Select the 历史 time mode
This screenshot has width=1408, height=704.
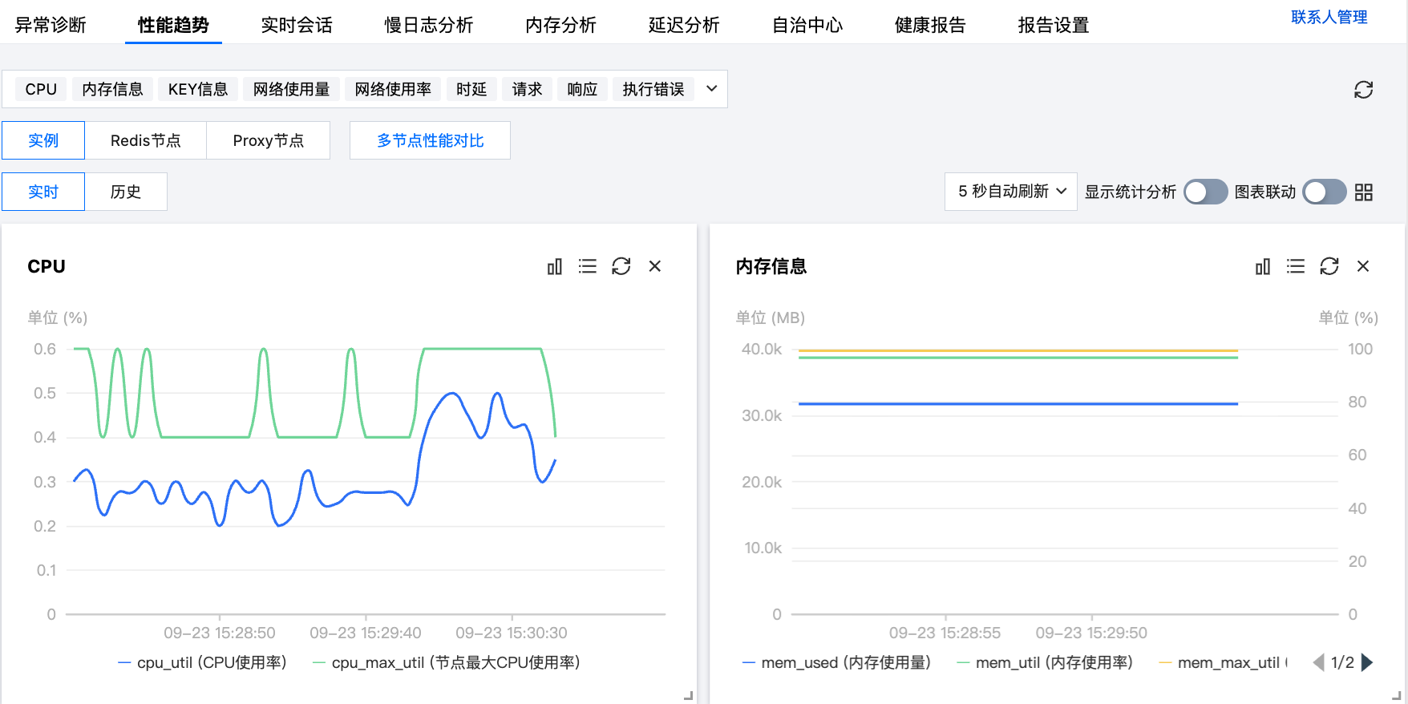126,192
